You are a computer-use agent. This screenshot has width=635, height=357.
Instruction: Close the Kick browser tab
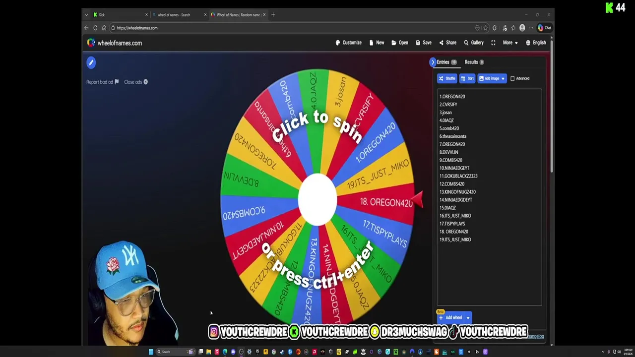pos(146,15)
